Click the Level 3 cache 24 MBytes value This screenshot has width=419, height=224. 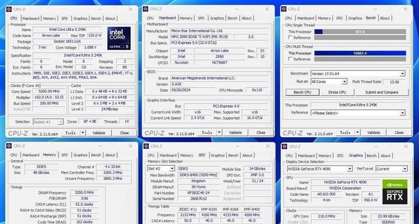(x=110, y=109)
